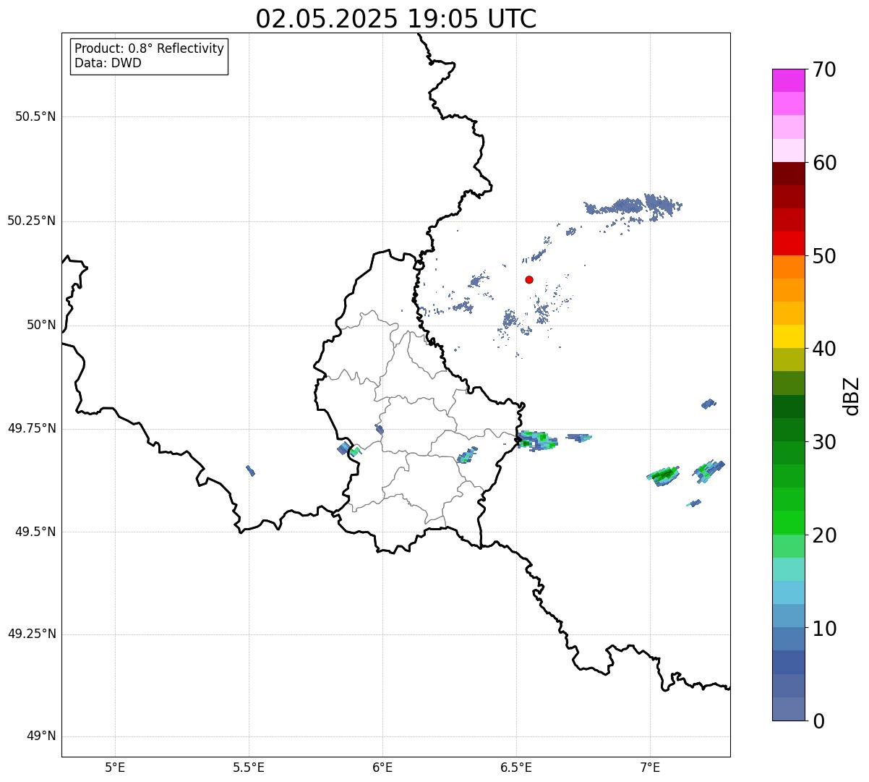Click the orange colorbar segment below 50

point(788,267)
